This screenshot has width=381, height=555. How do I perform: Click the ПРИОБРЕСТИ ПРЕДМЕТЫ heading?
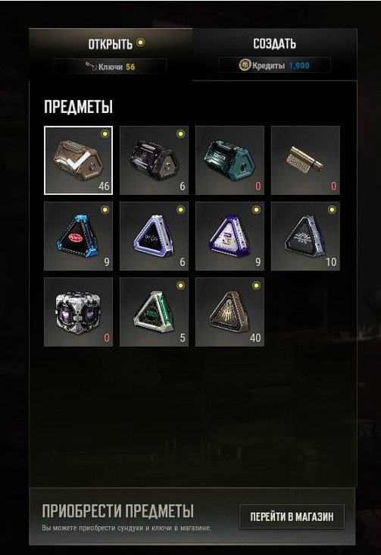(x=118, y=511)
